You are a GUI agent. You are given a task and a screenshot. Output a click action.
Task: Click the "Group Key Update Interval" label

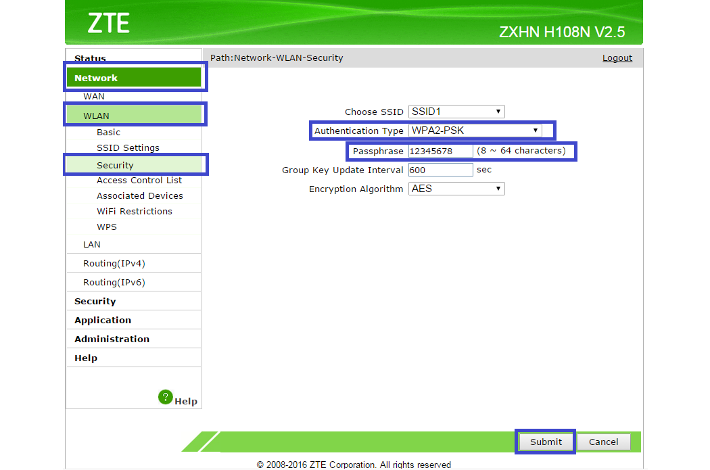[x=342, y=170]
